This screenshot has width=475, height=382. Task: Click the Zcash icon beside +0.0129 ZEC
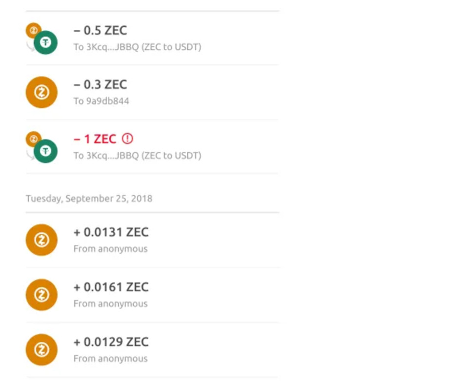tap(41, 350)
